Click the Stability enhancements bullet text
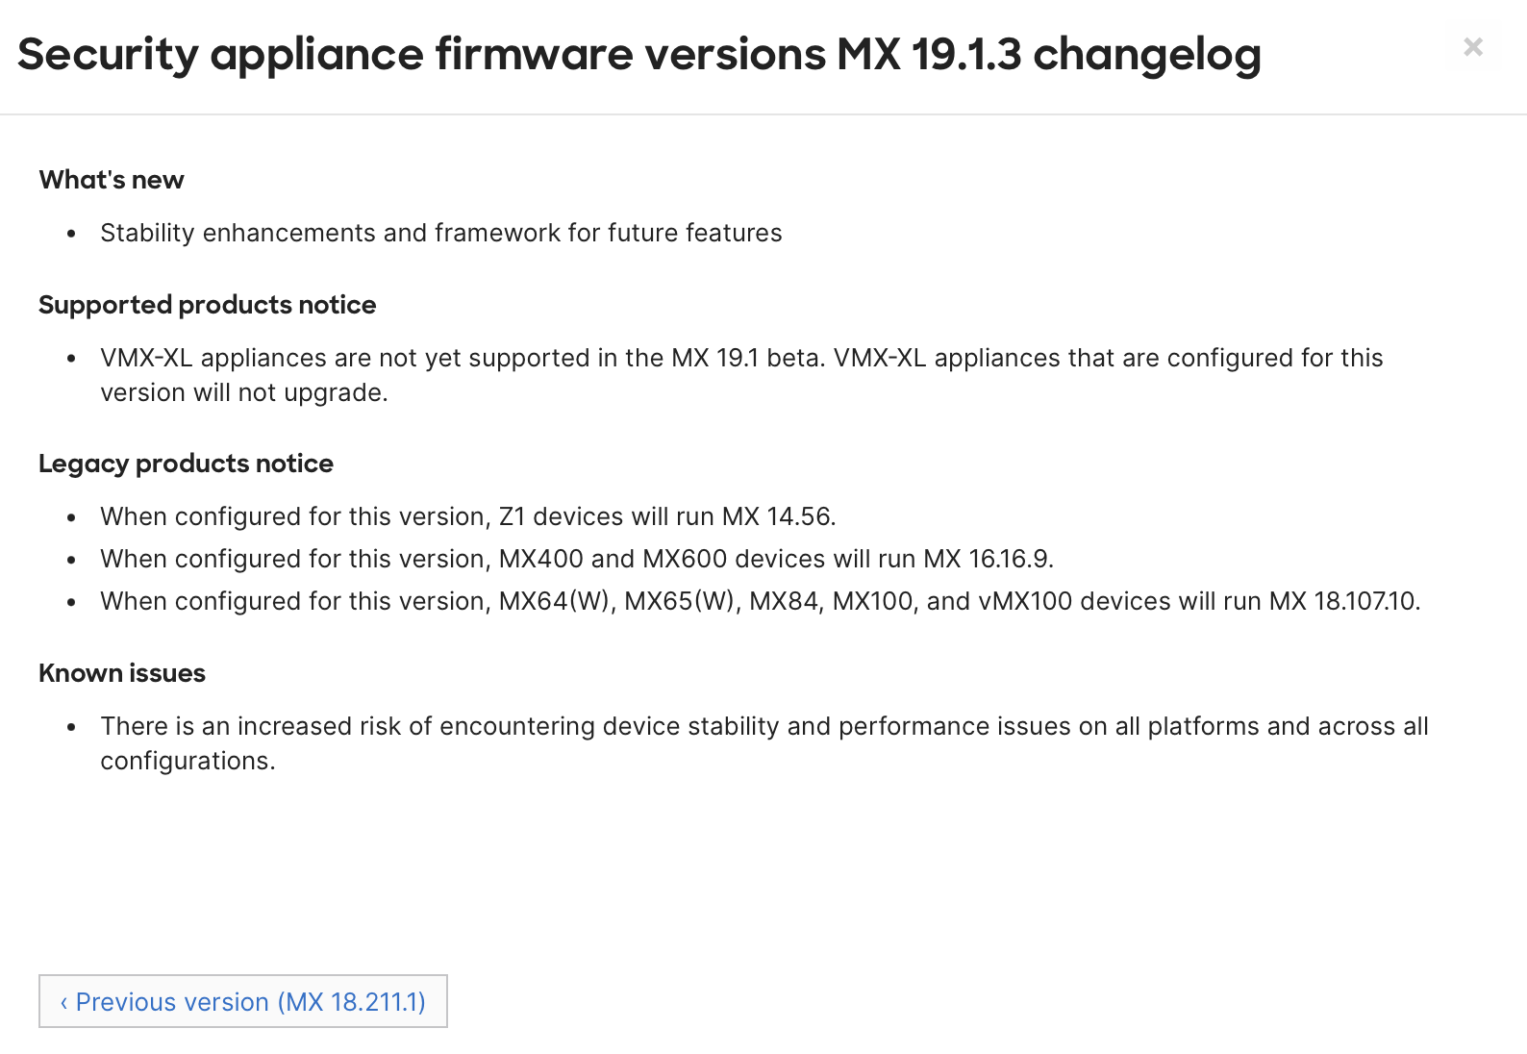This screenshot has width=1527, height=1054. click(x=440, y=233)
